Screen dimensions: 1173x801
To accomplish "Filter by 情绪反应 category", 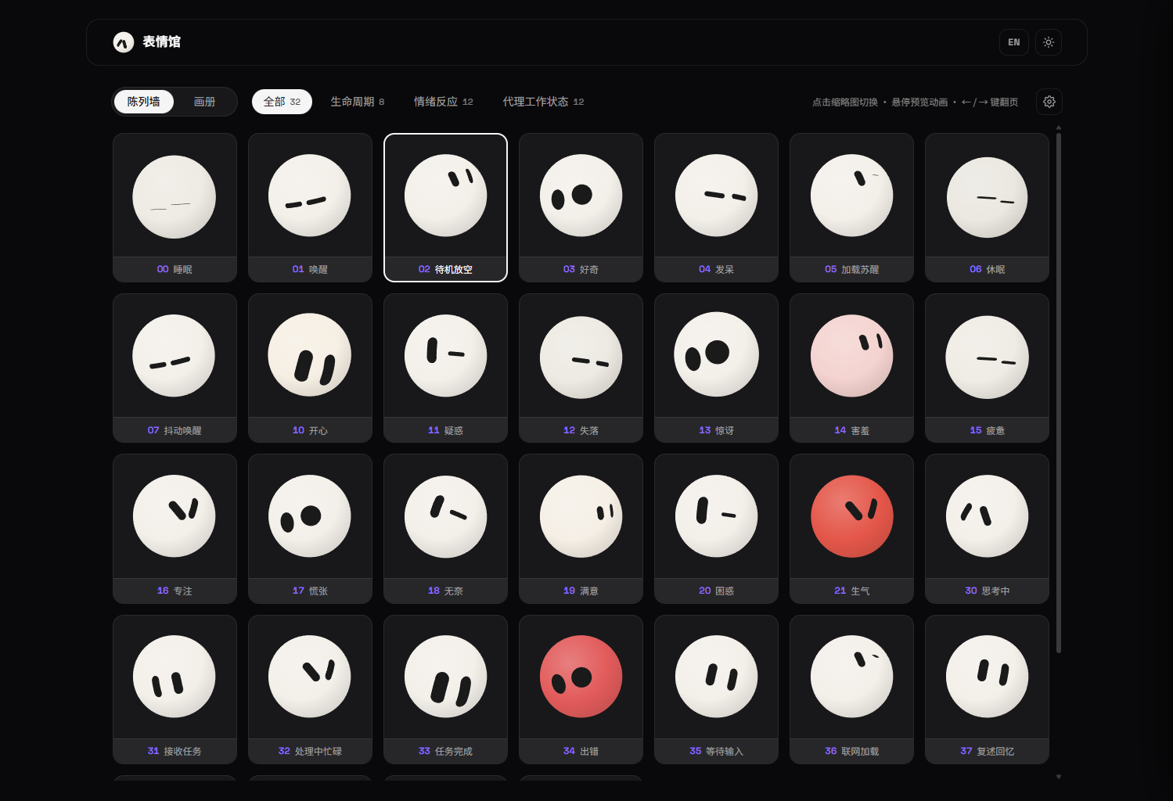I will point(444,102).
